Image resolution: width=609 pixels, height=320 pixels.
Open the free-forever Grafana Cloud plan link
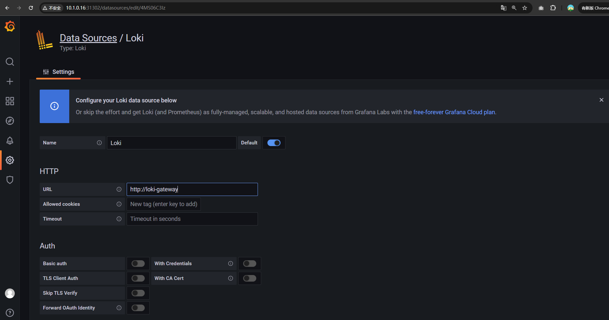pyautogui.click(x=454, y=112)
